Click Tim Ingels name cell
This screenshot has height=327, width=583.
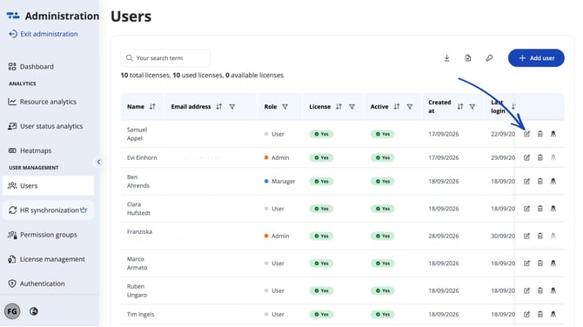click(140, 314)
